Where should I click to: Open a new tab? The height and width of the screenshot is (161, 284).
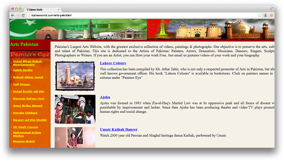tap(65, 9)
